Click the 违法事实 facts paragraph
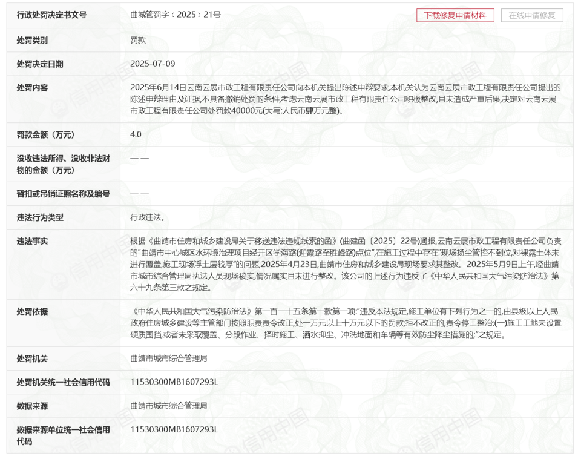 345,264
